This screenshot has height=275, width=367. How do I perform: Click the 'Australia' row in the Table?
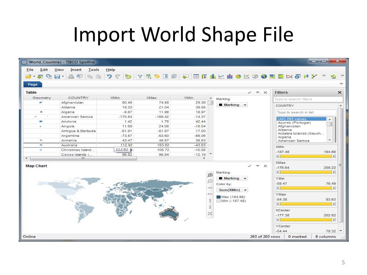(115, 145)
